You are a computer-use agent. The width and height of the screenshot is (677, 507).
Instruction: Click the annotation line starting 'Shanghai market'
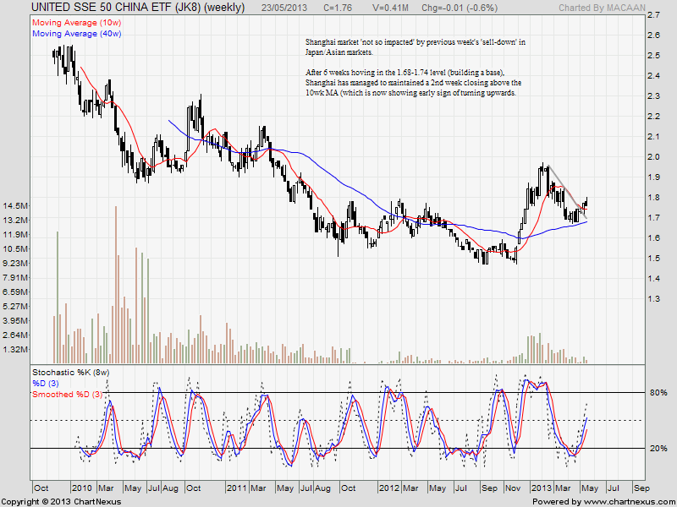(x=416, y=42)
